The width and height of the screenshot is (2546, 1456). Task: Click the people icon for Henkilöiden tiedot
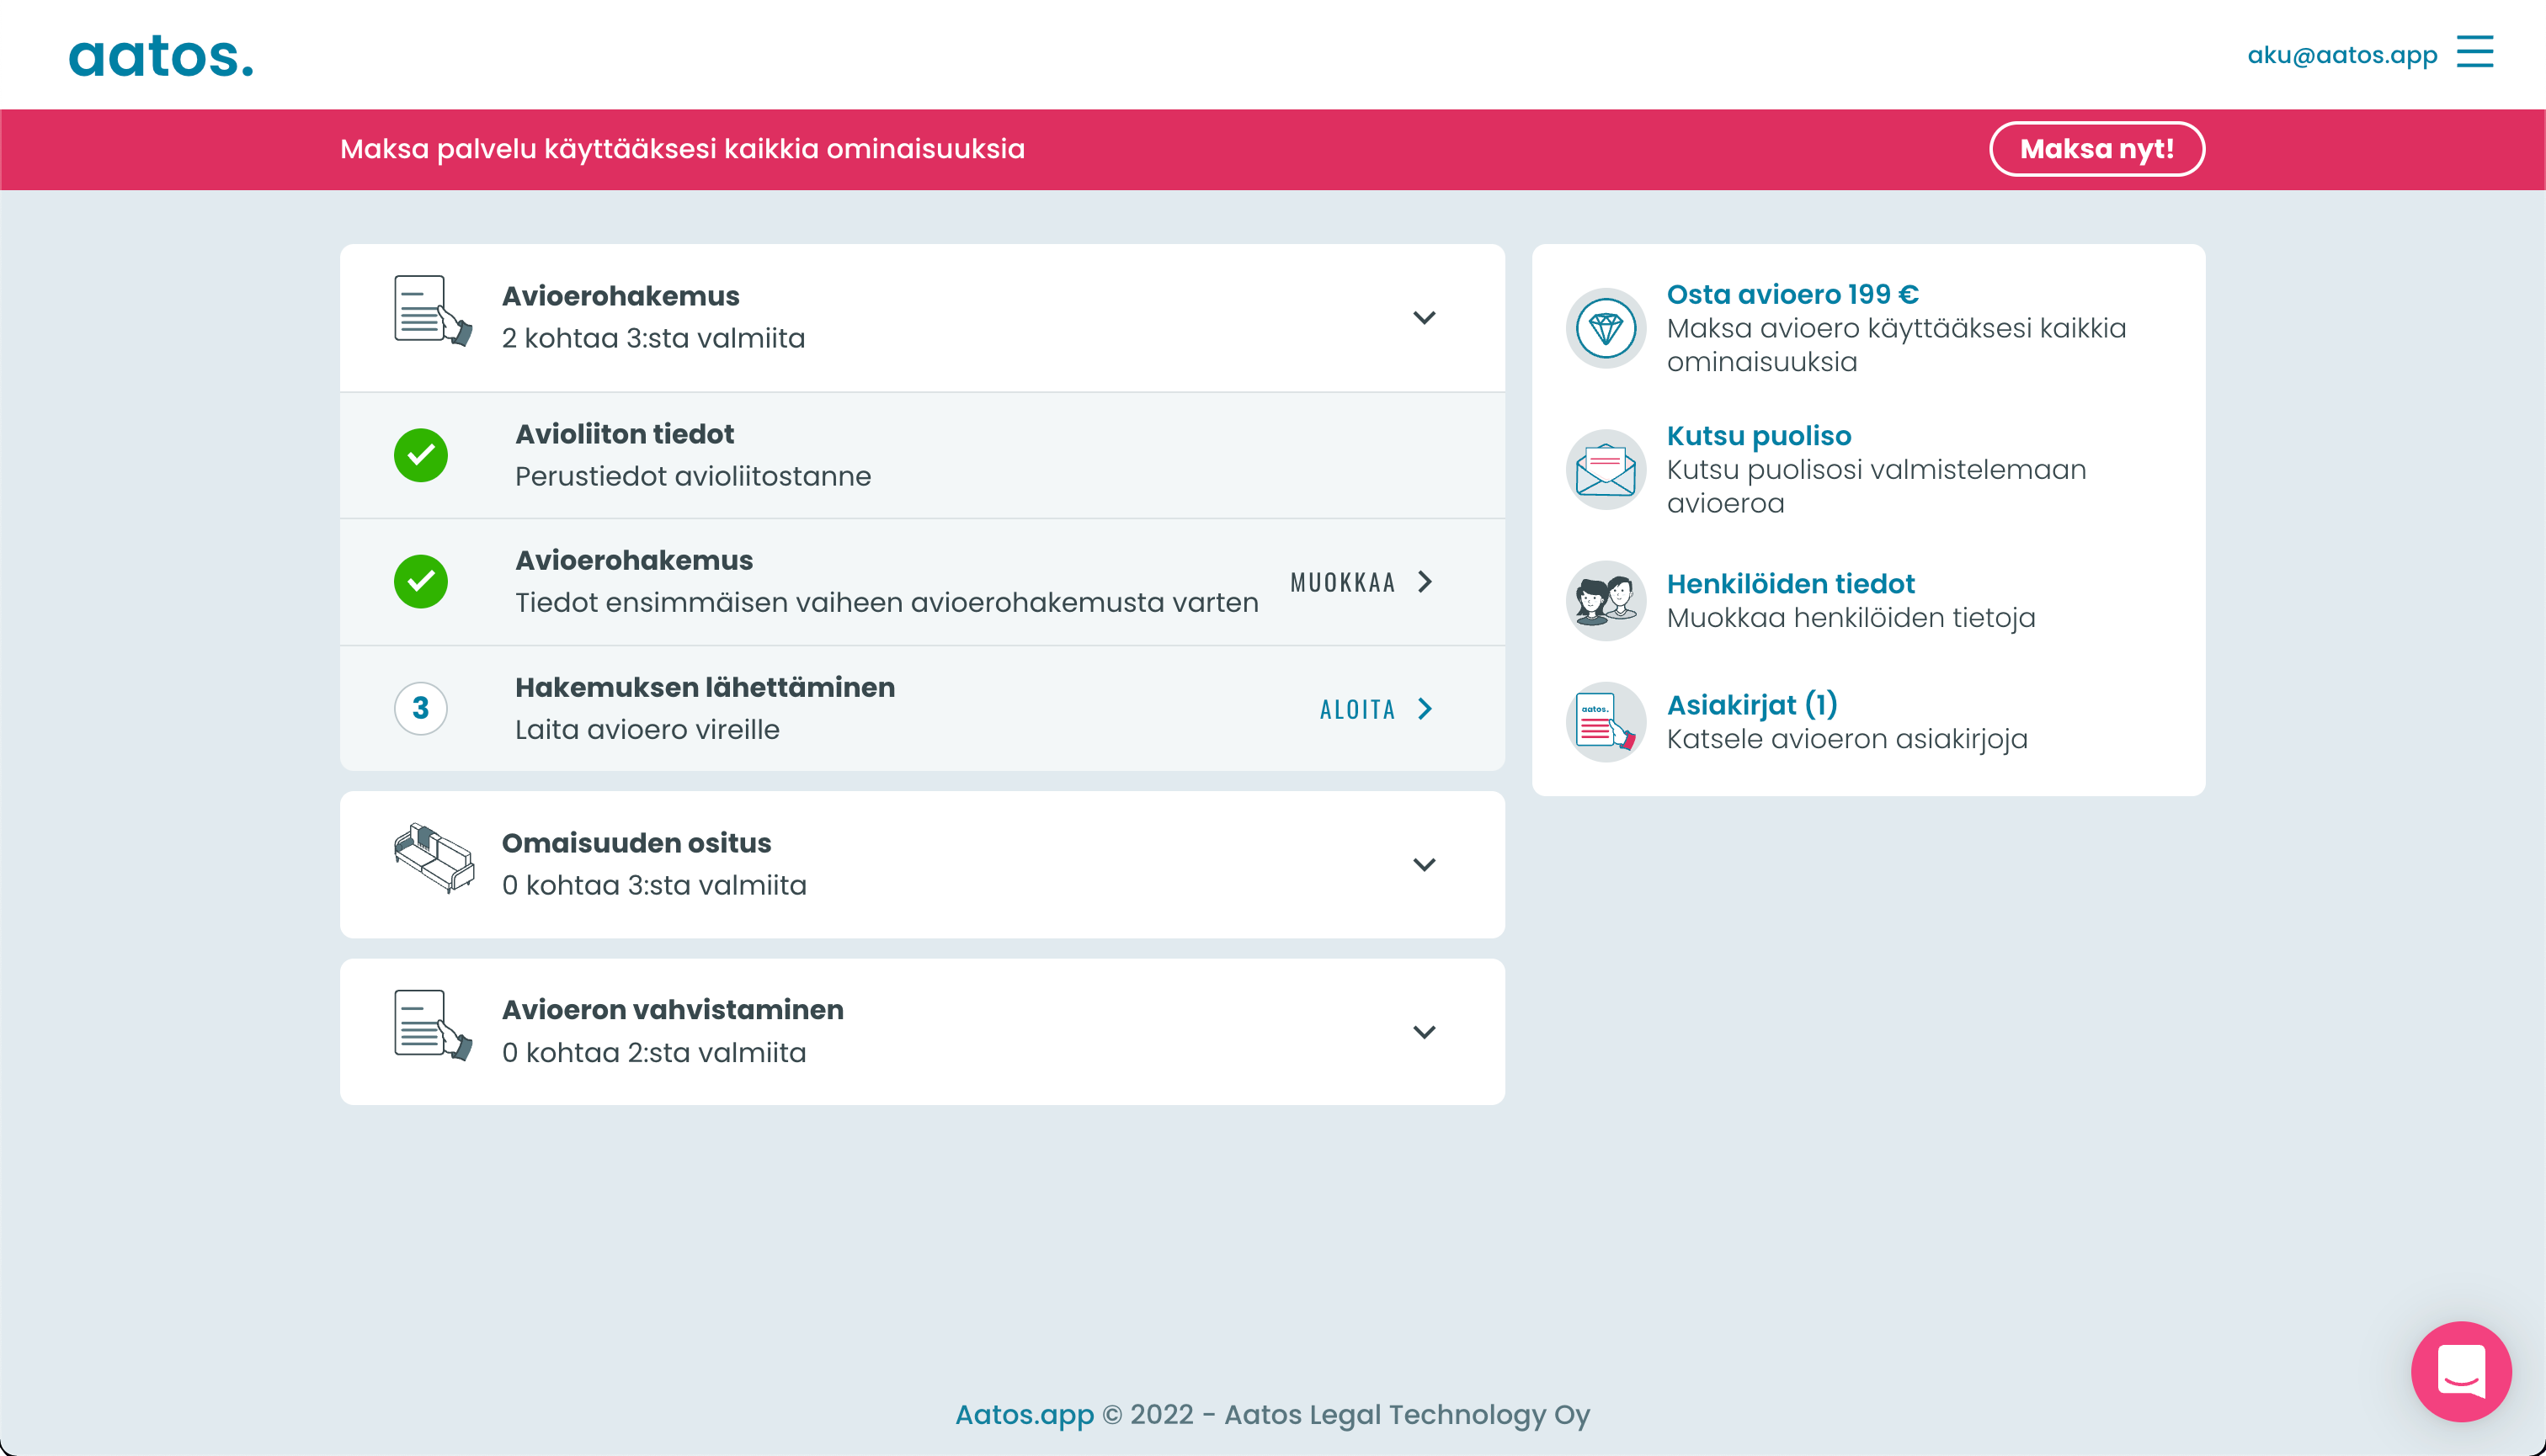[1606, 600]
